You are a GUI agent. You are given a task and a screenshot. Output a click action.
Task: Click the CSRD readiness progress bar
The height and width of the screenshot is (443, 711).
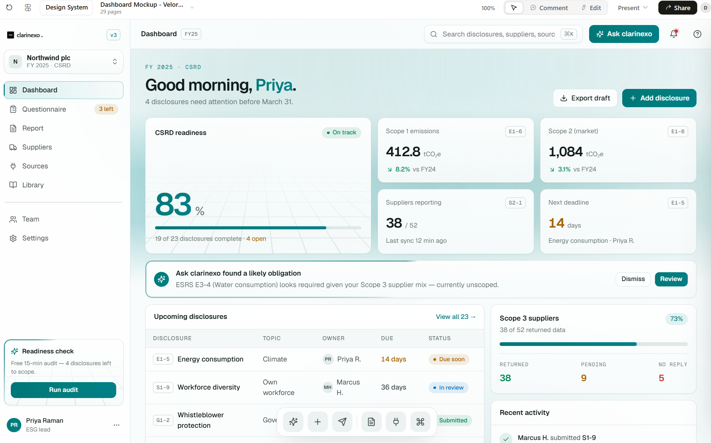(258, 228)
